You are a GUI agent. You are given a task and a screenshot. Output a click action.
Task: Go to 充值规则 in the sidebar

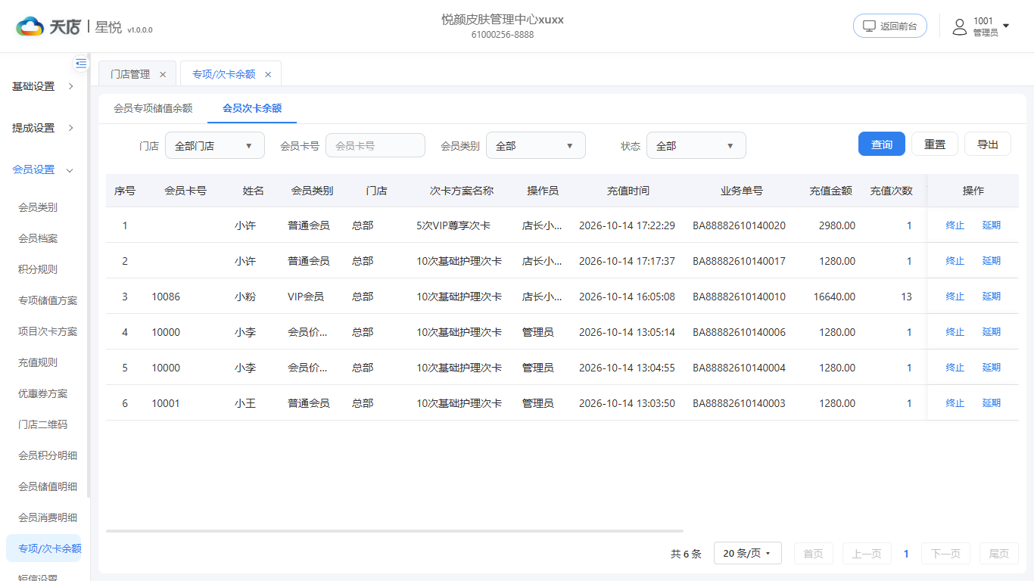coord(38,362)
